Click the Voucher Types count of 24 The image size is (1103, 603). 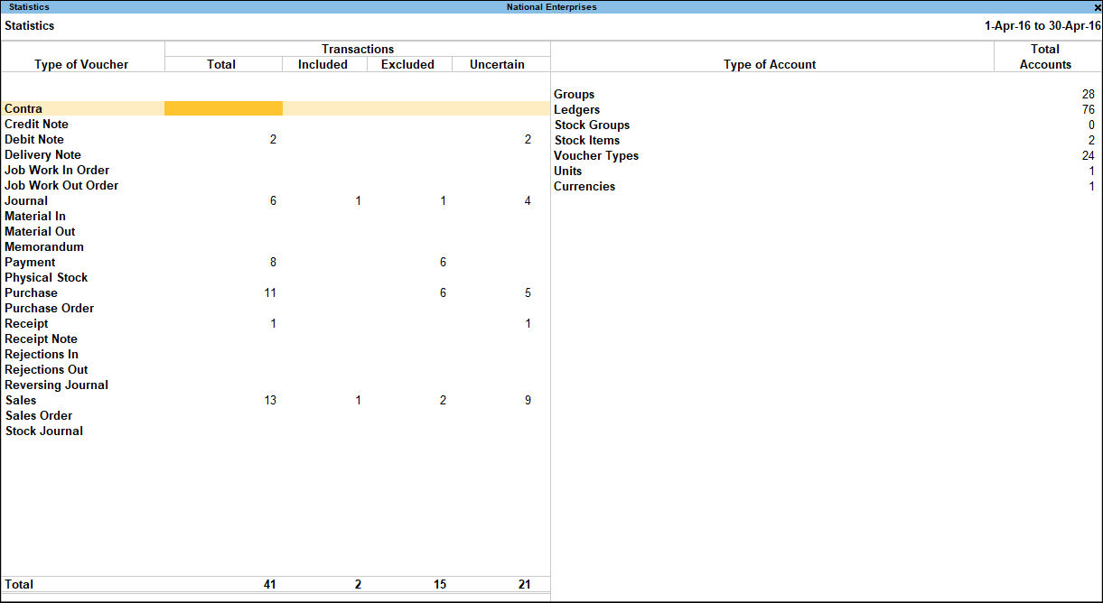click(1088, 155)
